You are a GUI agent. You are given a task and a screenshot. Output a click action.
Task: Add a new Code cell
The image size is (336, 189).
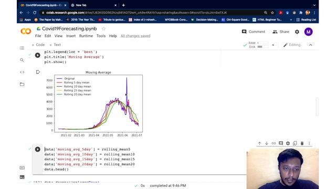coord(38,45)
